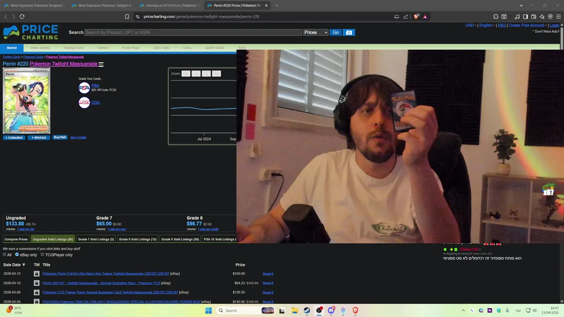Reload the page

coord(22,17)
